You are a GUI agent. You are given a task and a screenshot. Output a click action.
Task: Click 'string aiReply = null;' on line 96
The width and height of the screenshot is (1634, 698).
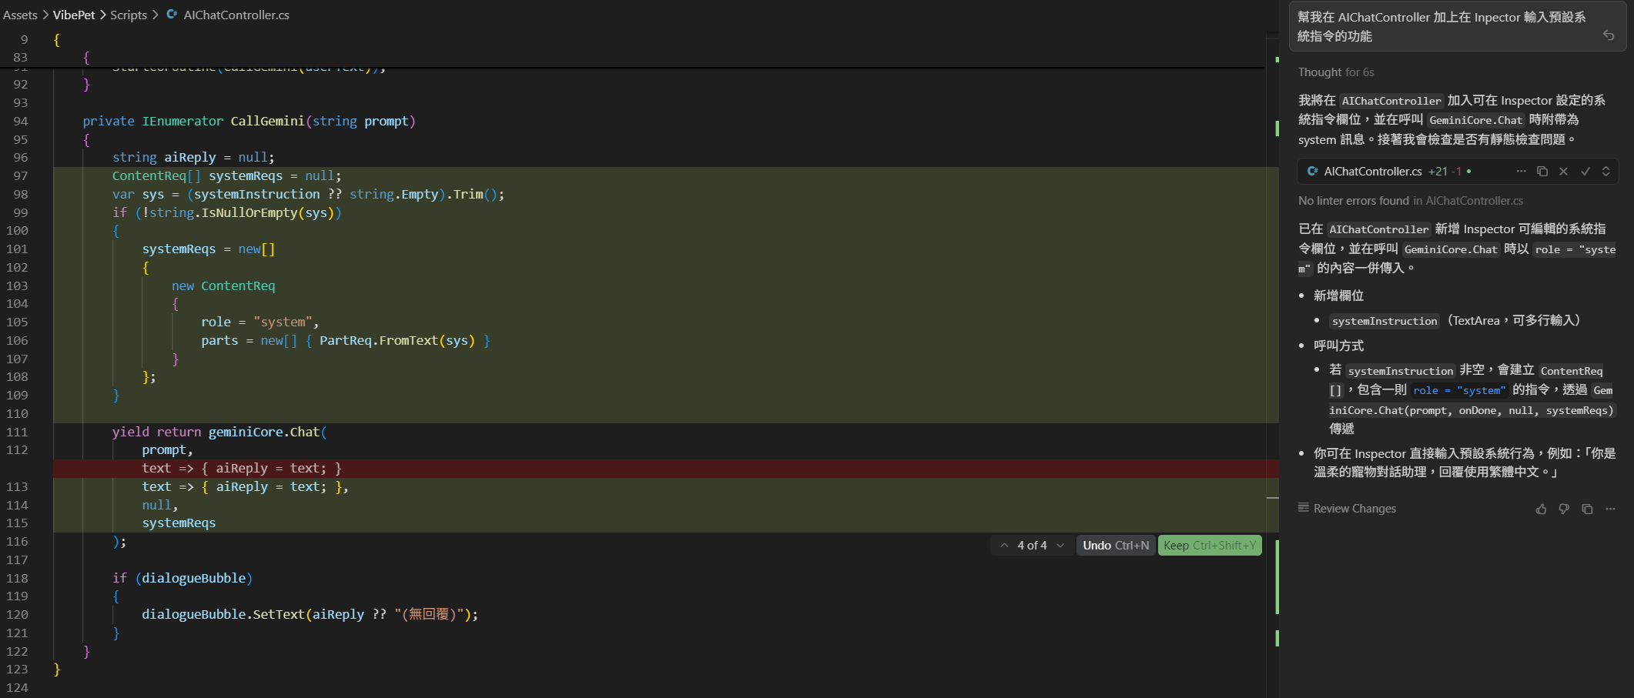pos(193,158)
